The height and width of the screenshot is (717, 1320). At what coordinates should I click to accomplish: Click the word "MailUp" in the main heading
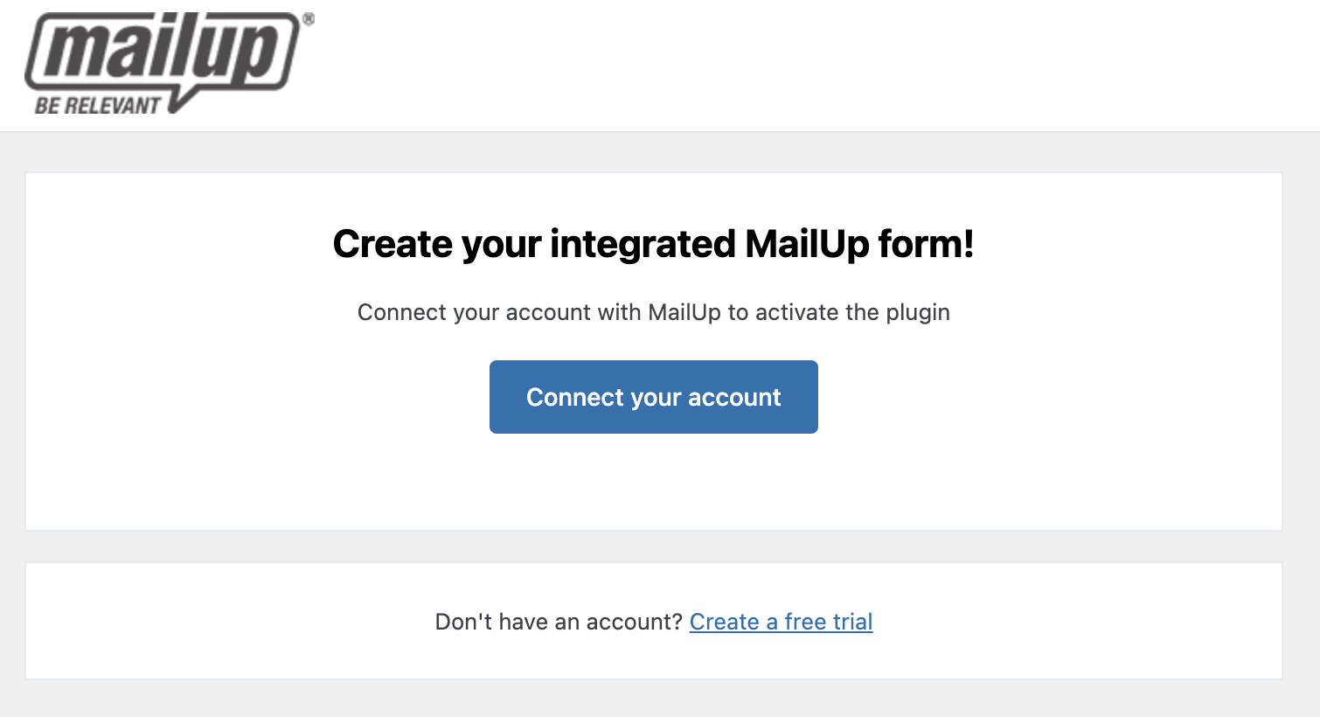[807, 244]
